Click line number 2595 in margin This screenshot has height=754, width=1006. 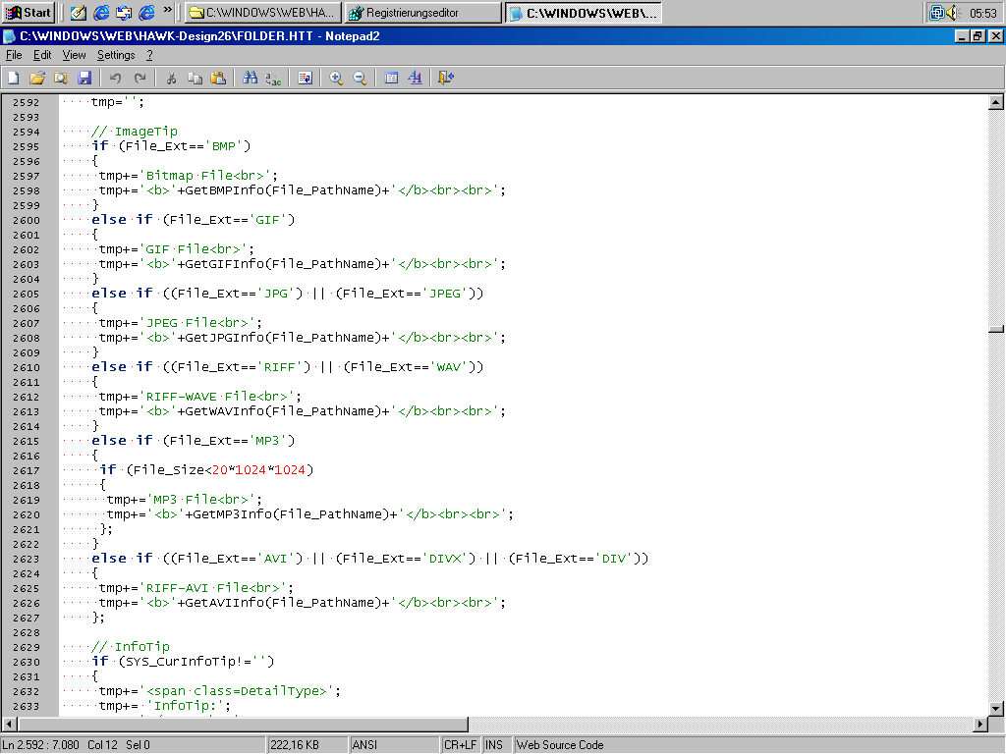point(27,147)
